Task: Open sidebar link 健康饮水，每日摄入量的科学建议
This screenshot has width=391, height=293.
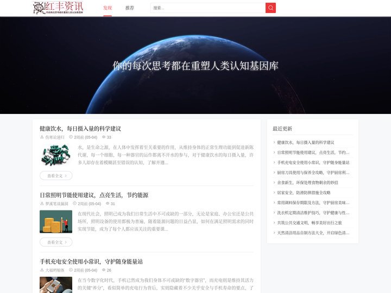Action: pyautogui.click(x=306, y=143)
